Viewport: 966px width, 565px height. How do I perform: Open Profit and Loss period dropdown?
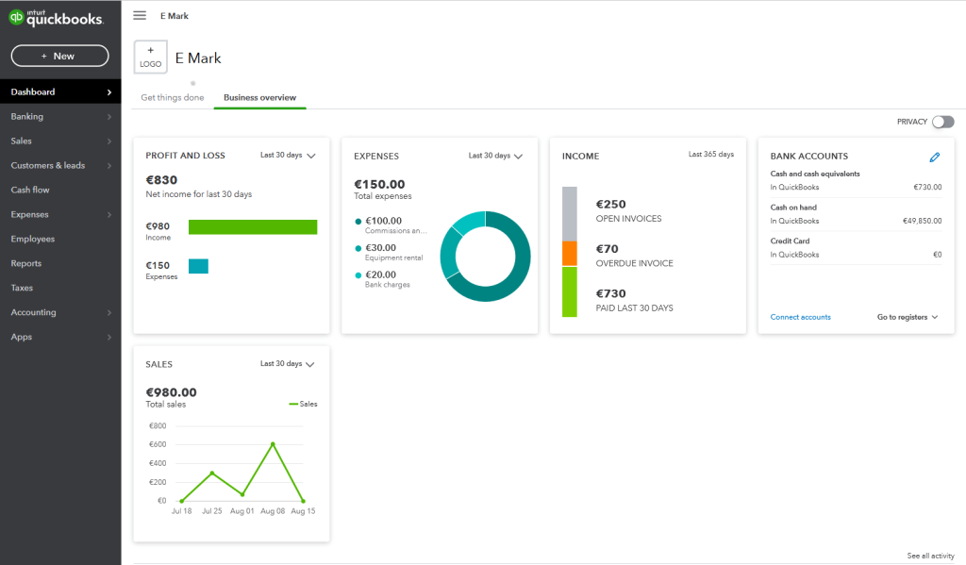coord(288,156)
